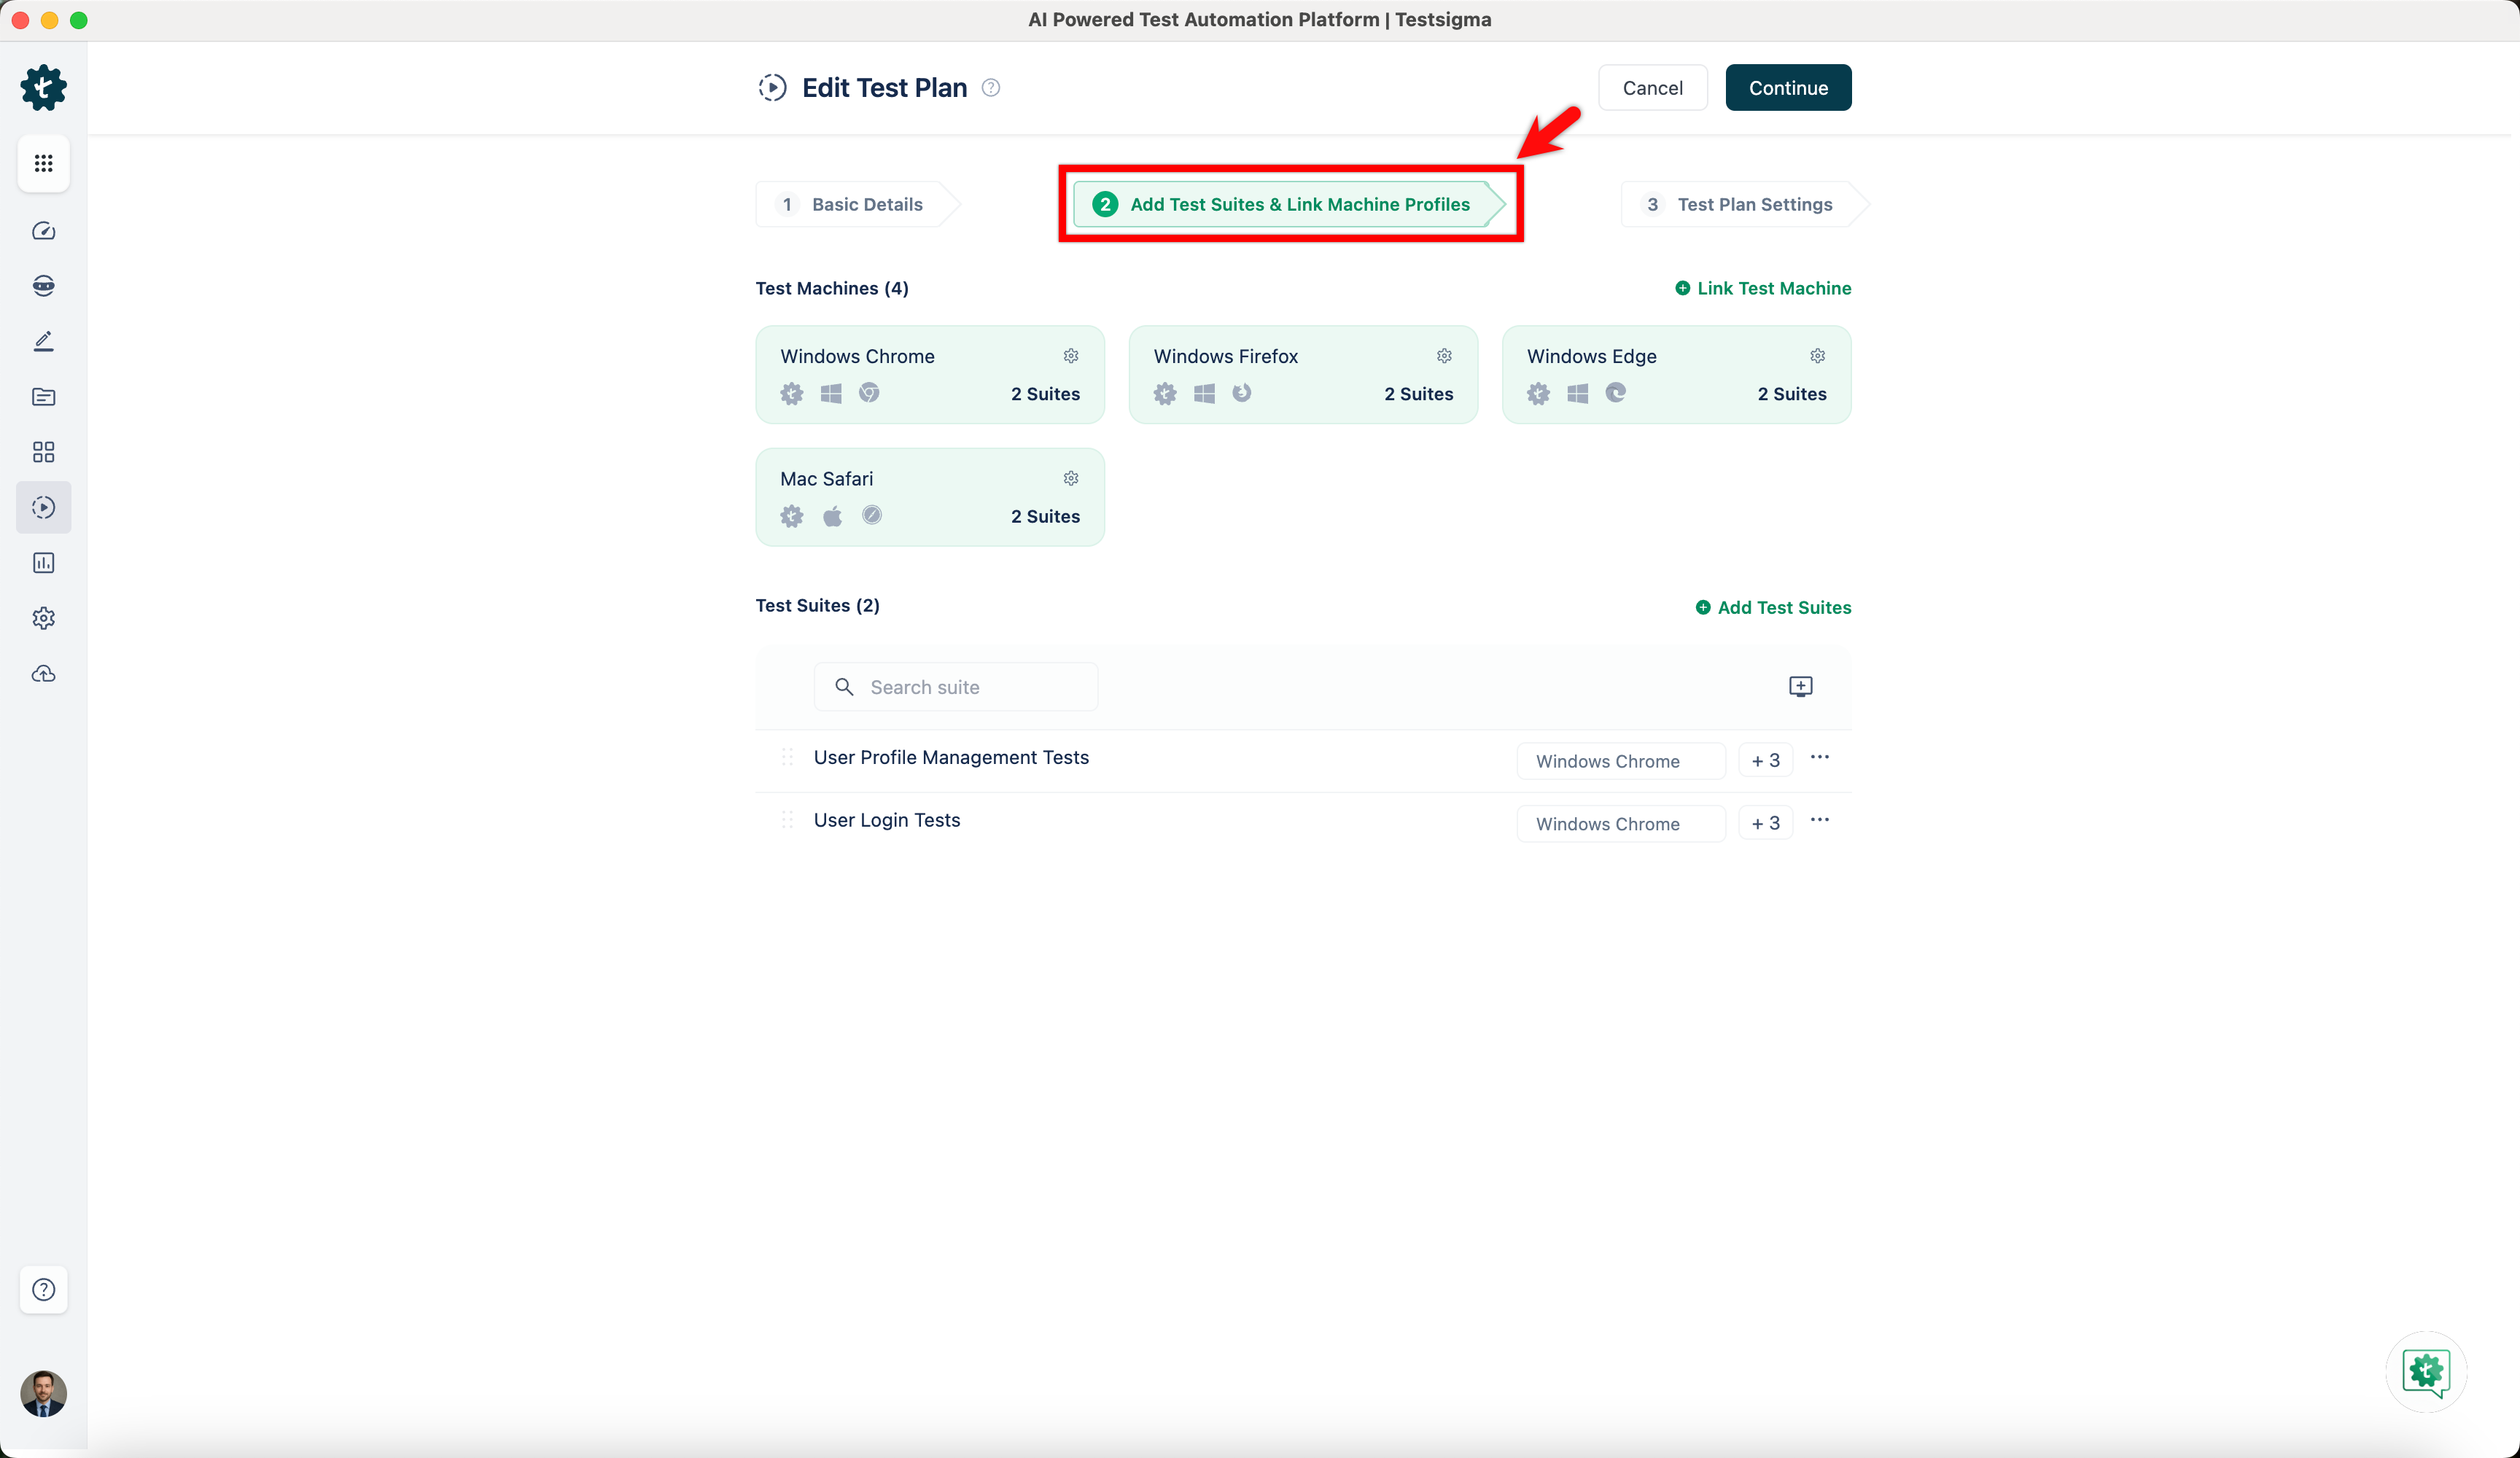
Task: Expand +3 machines for User Profile Management Tests
Action: pos(1765,760)
